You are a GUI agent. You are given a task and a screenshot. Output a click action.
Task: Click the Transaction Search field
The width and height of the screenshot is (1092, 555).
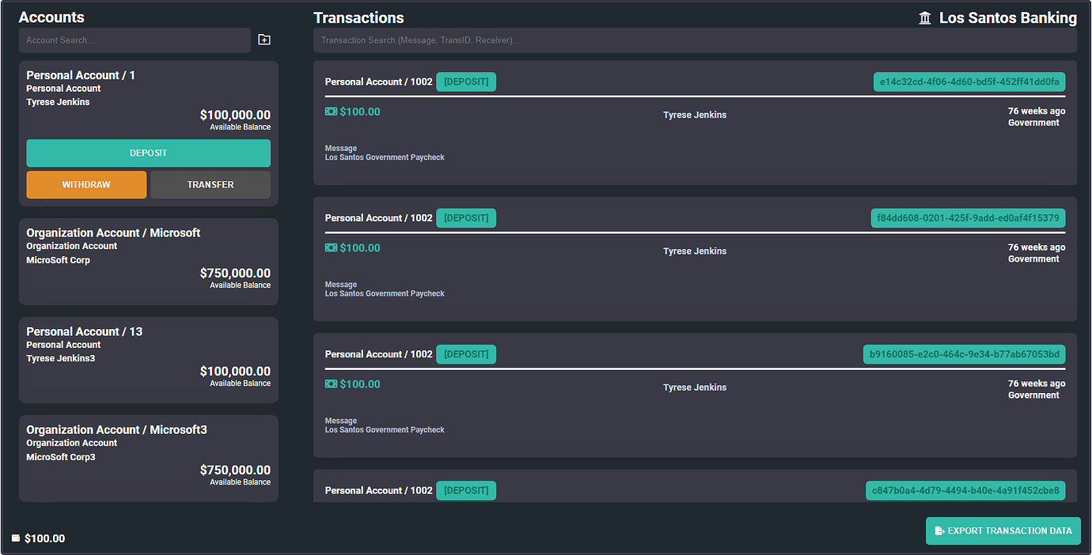[x=695, y=40]
